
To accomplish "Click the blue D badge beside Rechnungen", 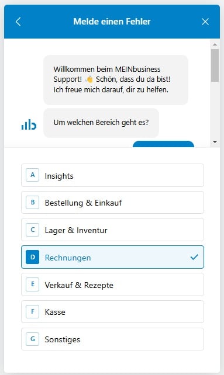I will click(x=33, y=257).
